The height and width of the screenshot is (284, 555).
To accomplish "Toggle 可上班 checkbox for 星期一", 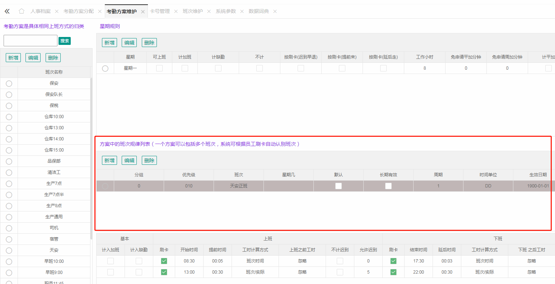I will click(x=159, y=68).
